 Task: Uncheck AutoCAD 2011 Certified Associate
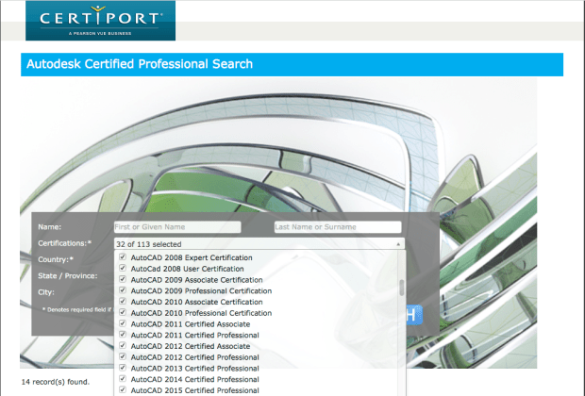point(123,323)
